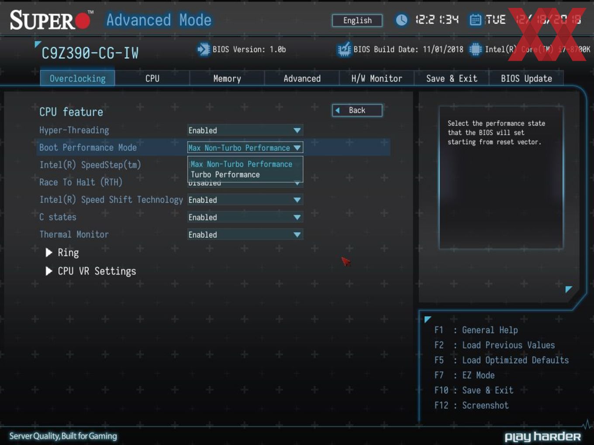Click the Supermicro logo

(51, 20)
